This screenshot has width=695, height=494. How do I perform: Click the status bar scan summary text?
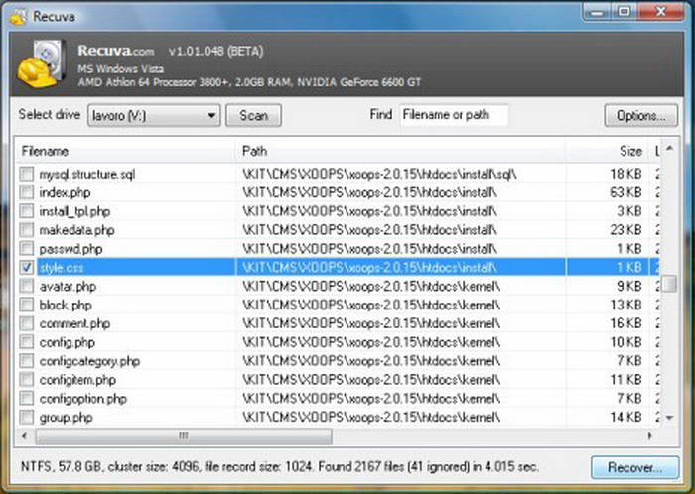click(x=280, y=466)
